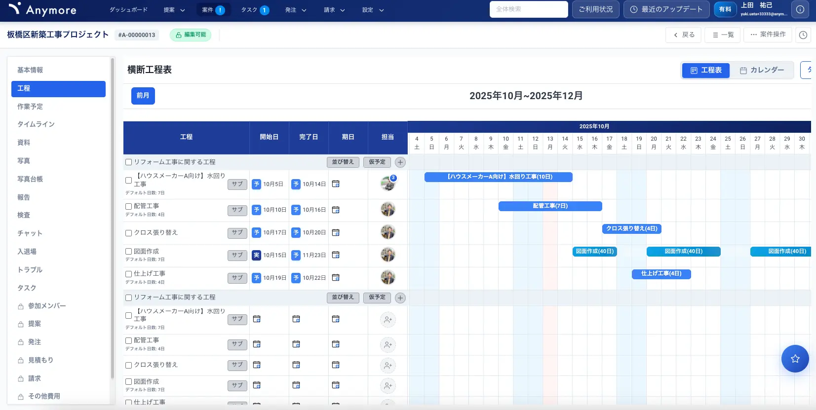Open the info icon in top bar
Screen dimensions: 816x410
(x=800, y=9)
